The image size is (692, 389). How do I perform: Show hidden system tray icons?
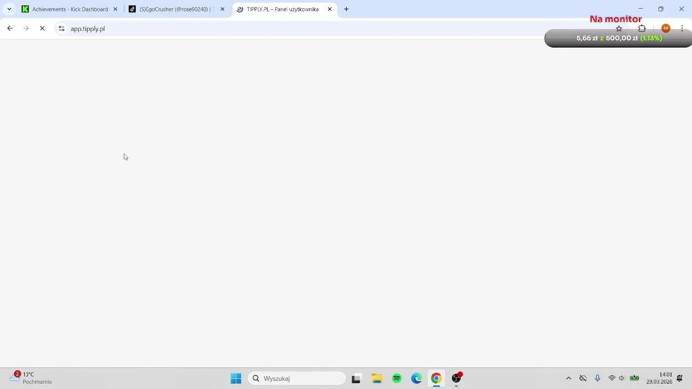click(569, 379)
